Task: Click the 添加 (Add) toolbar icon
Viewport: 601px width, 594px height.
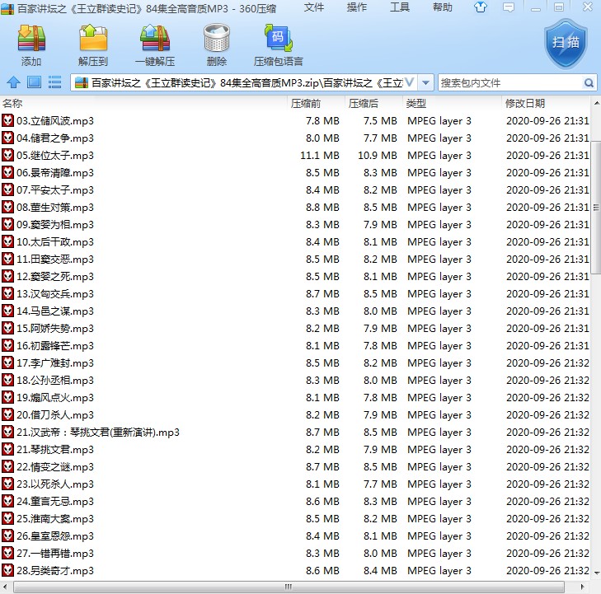Action: coord(31,44)
